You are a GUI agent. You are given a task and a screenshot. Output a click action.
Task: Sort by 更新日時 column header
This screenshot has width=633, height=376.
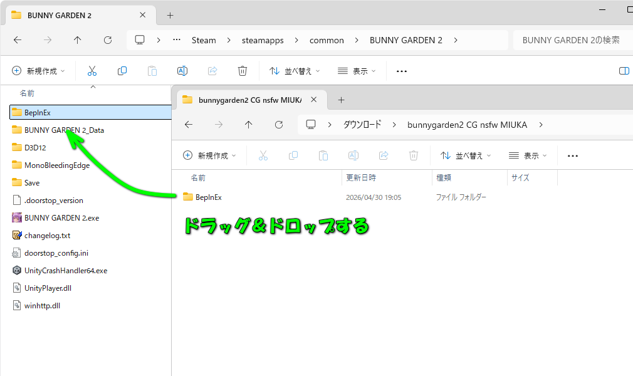(x=362, y=178)
